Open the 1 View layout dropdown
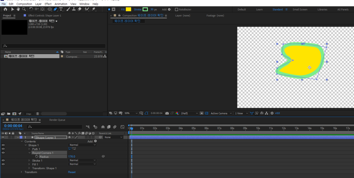The width and height of the screenshot is (354, 178). coord(241,113)
